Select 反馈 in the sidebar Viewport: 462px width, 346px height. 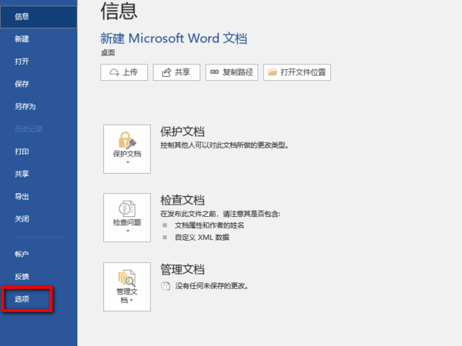38,277
